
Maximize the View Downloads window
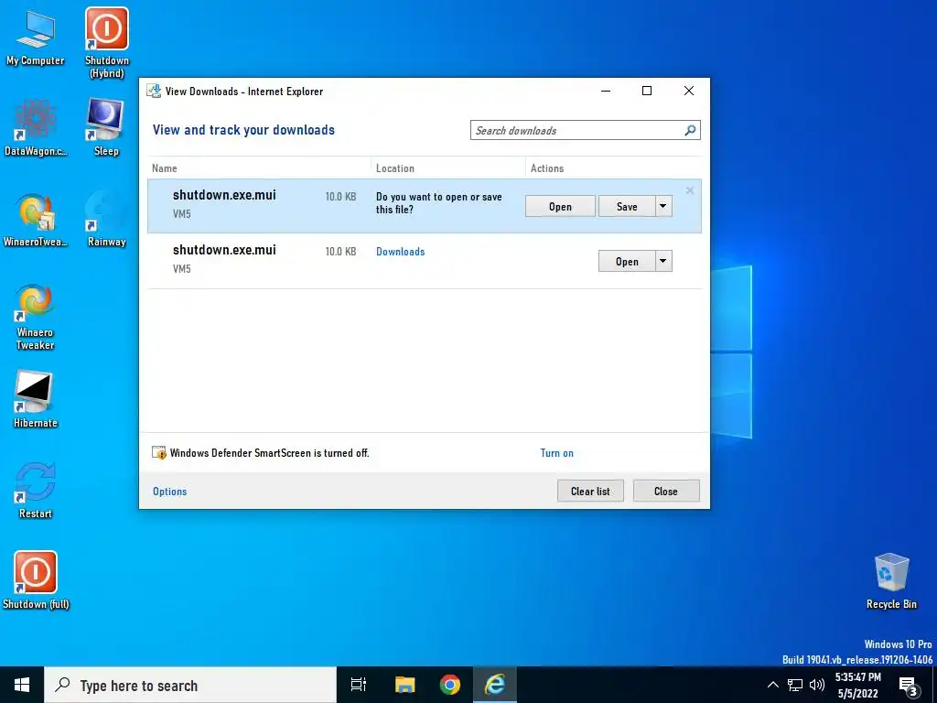[647, 91]
